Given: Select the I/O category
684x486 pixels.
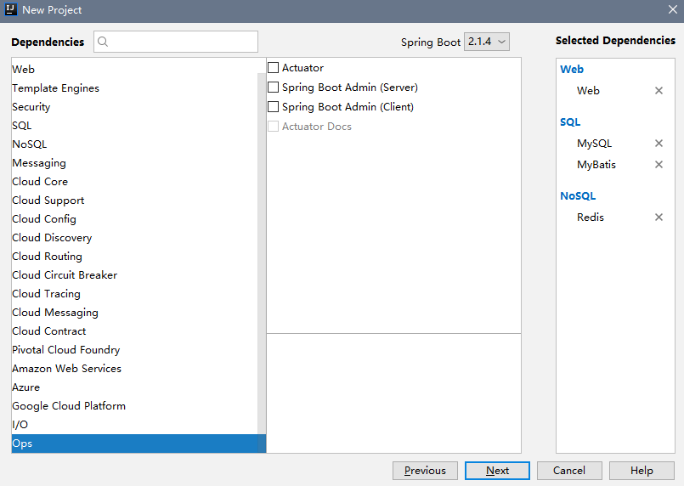Looking at the screenshot, I should tap(135, 425).
